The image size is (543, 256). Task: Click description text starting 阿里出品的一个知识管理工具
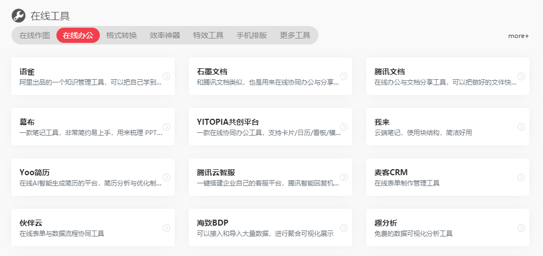pyautogui.click(x=91, y=82)
